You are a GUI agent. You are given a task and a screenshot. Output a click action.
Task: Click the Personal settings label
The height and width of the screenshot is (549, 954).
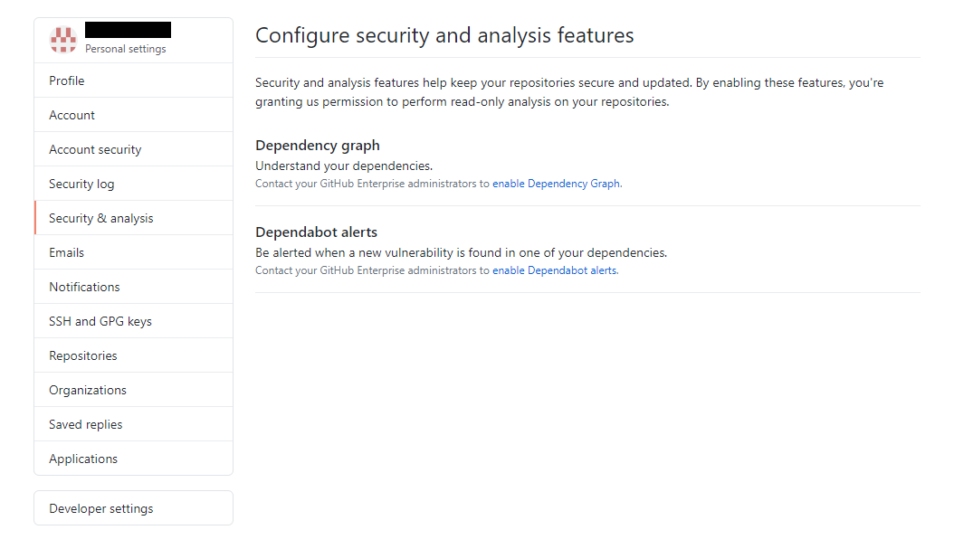coord(125,49)
